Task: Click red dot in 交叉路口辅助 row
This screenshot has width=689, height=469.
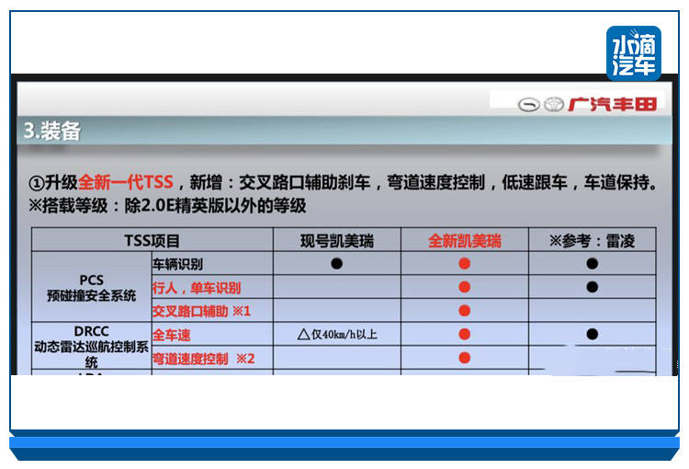Action: click(465, 311)
